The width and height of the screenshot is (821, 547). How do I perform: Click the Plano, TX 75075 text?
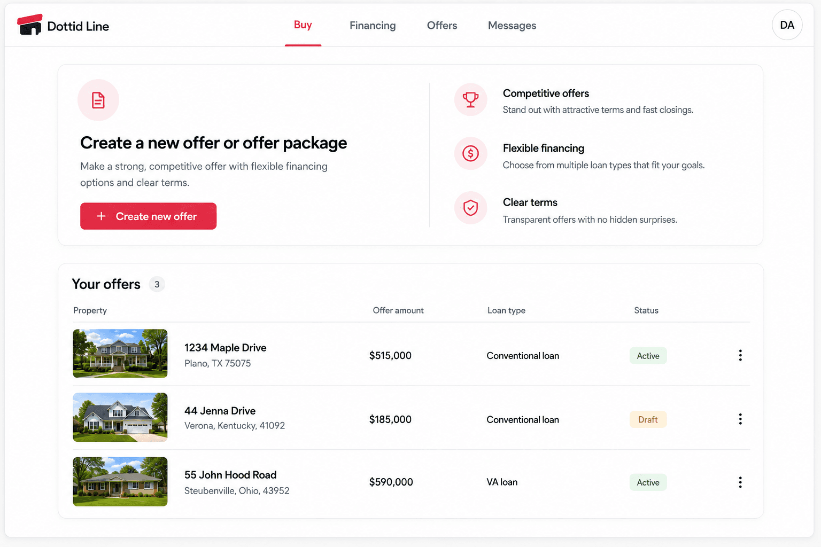[218, 363]
